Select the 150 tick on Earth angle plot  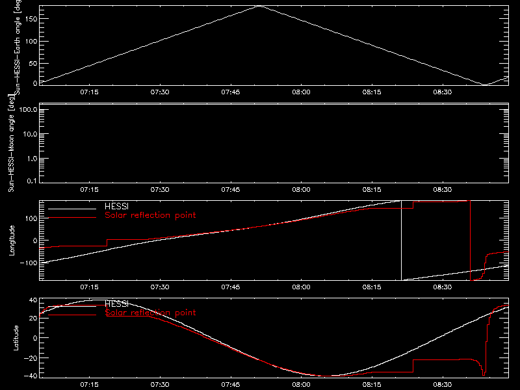[31, 19]
